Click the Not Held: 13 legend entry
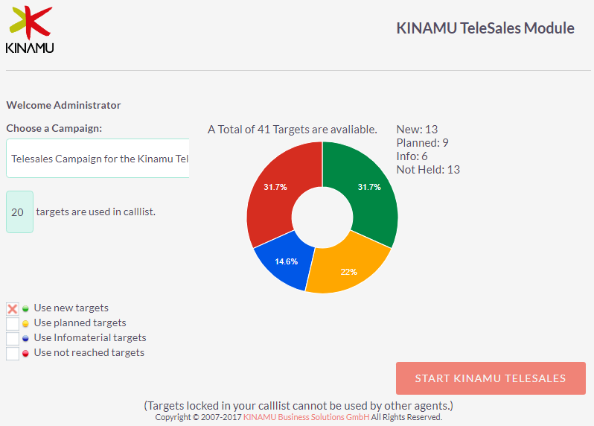The image size is (594, 426). click(x=428, y=169)
